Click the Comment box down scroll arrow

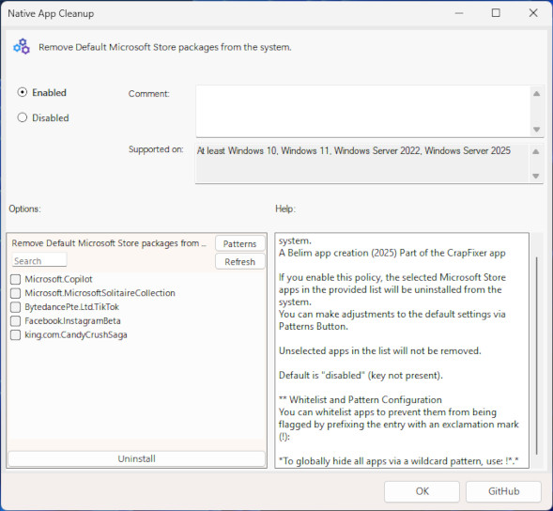536,130
